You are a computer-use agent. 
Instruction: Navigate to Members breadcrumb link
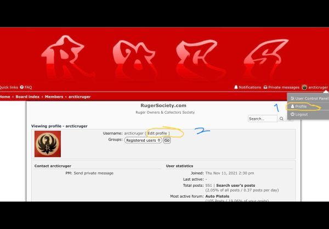click(54, 97)
